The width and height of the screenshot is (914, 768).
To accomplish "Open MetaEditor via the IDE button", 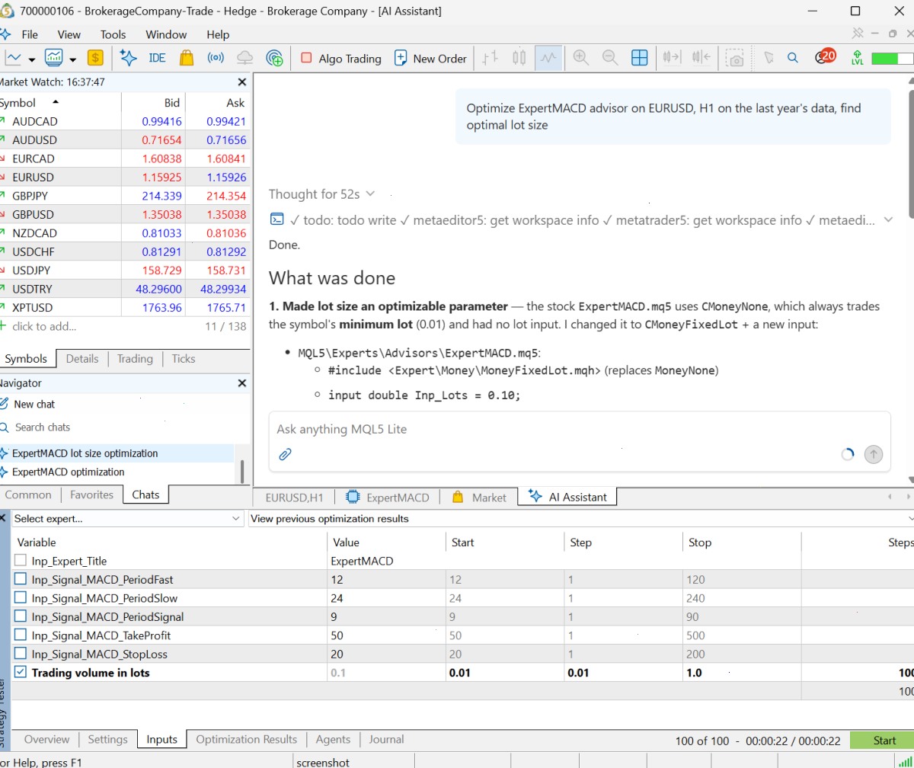I will pyautogui.click(x=157, y=58).
